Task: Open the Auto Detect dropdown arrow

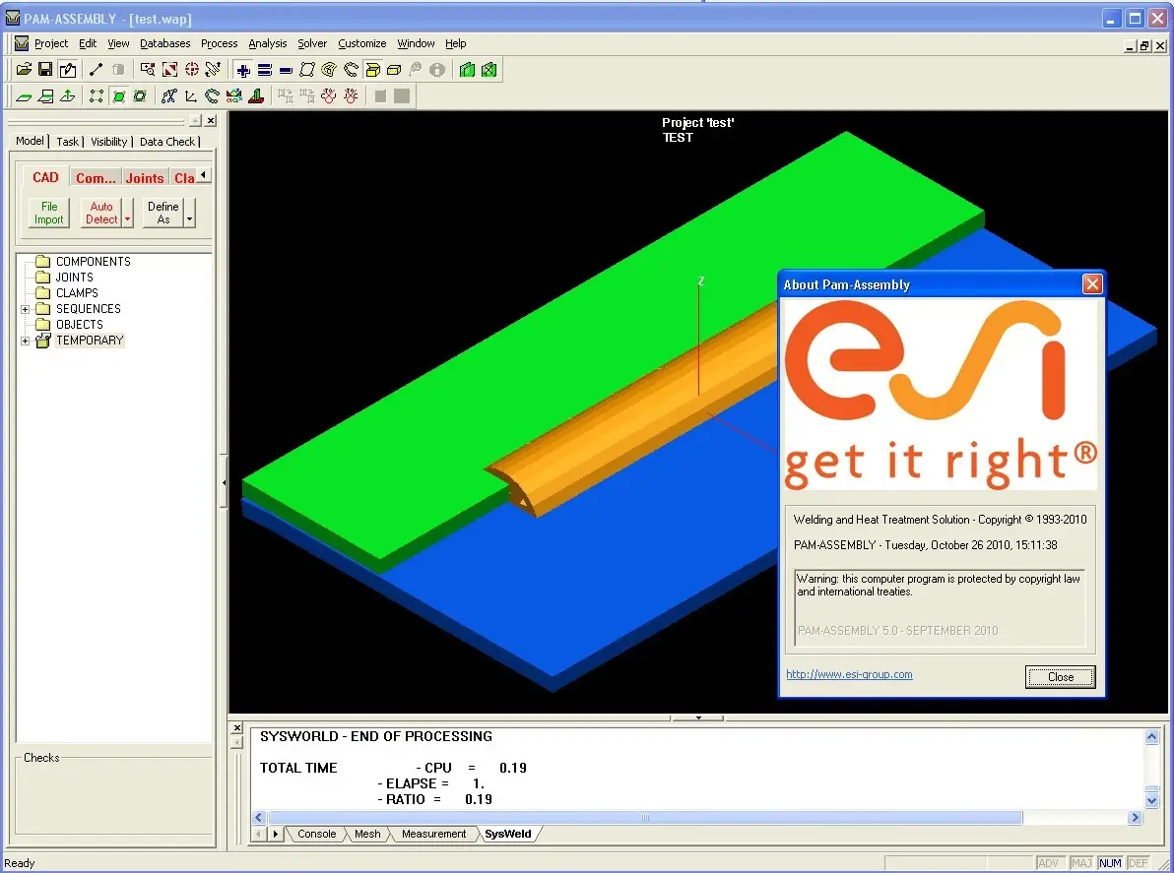Action: (x=128, y=214)
